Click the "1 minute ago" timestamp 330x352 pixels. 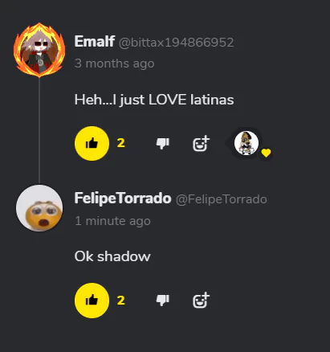tap(112, 221)
